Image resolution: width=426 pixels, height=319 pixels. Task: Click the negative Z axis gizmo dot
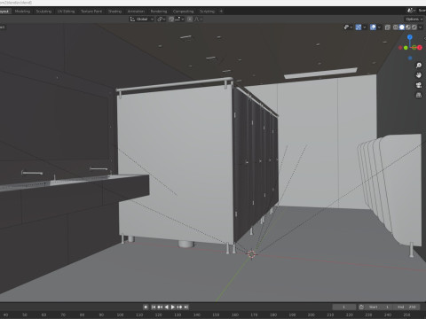pyautogui.click(x=410, y=58)
